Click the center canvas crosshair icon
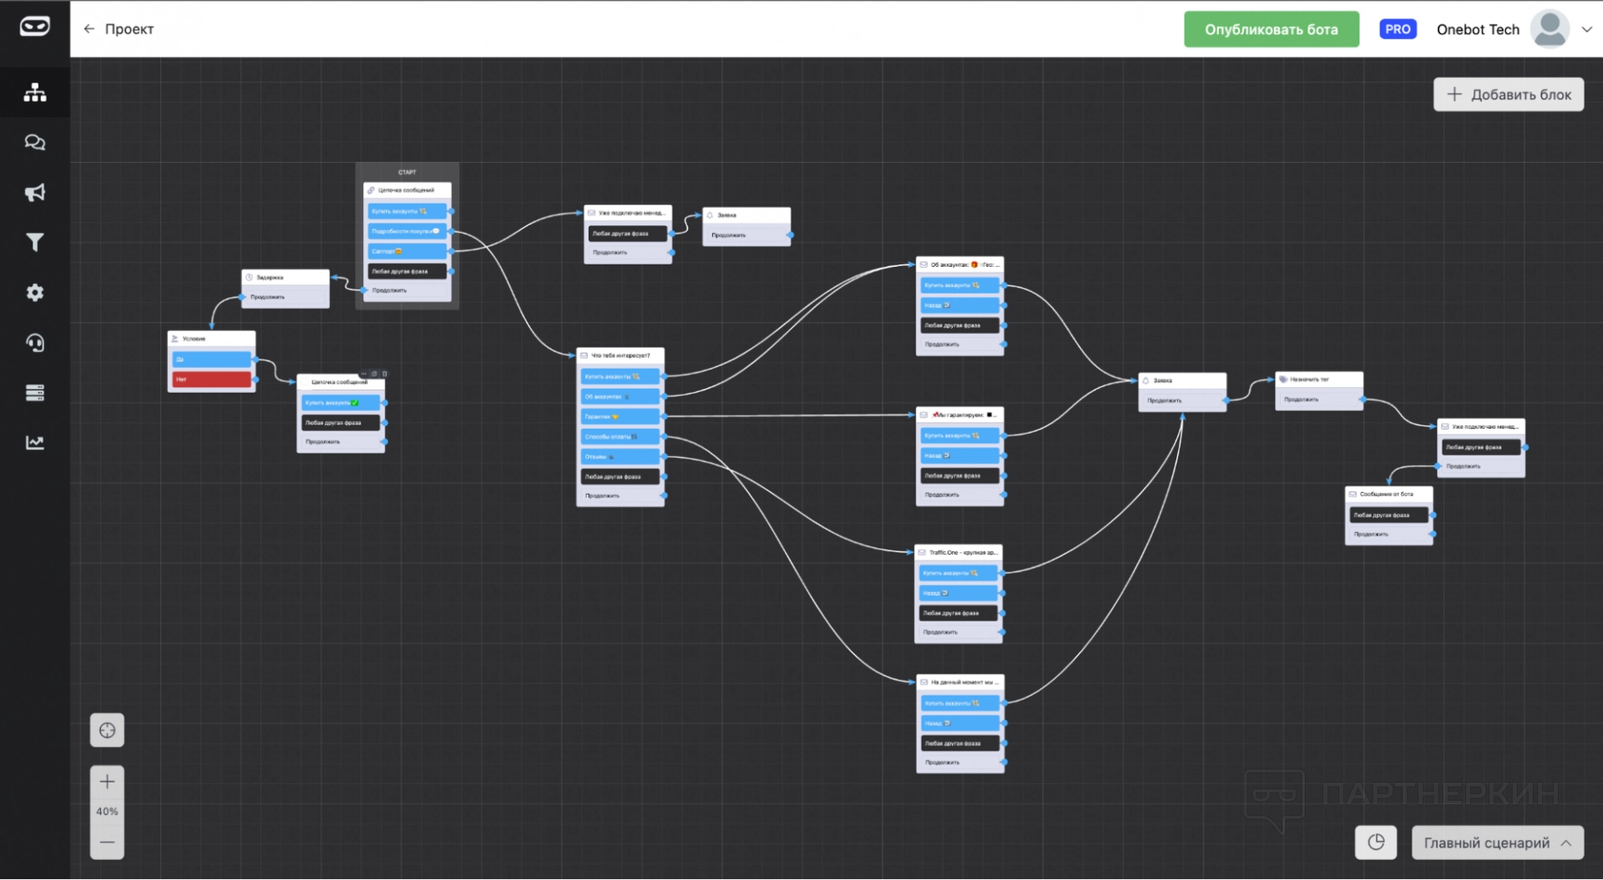1603x880 pixels. (x=107, y=731)
